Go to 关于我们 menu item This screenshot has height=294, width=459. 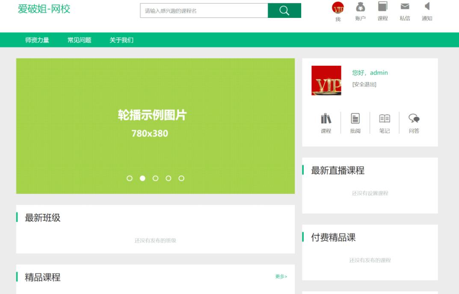[121, 40]
